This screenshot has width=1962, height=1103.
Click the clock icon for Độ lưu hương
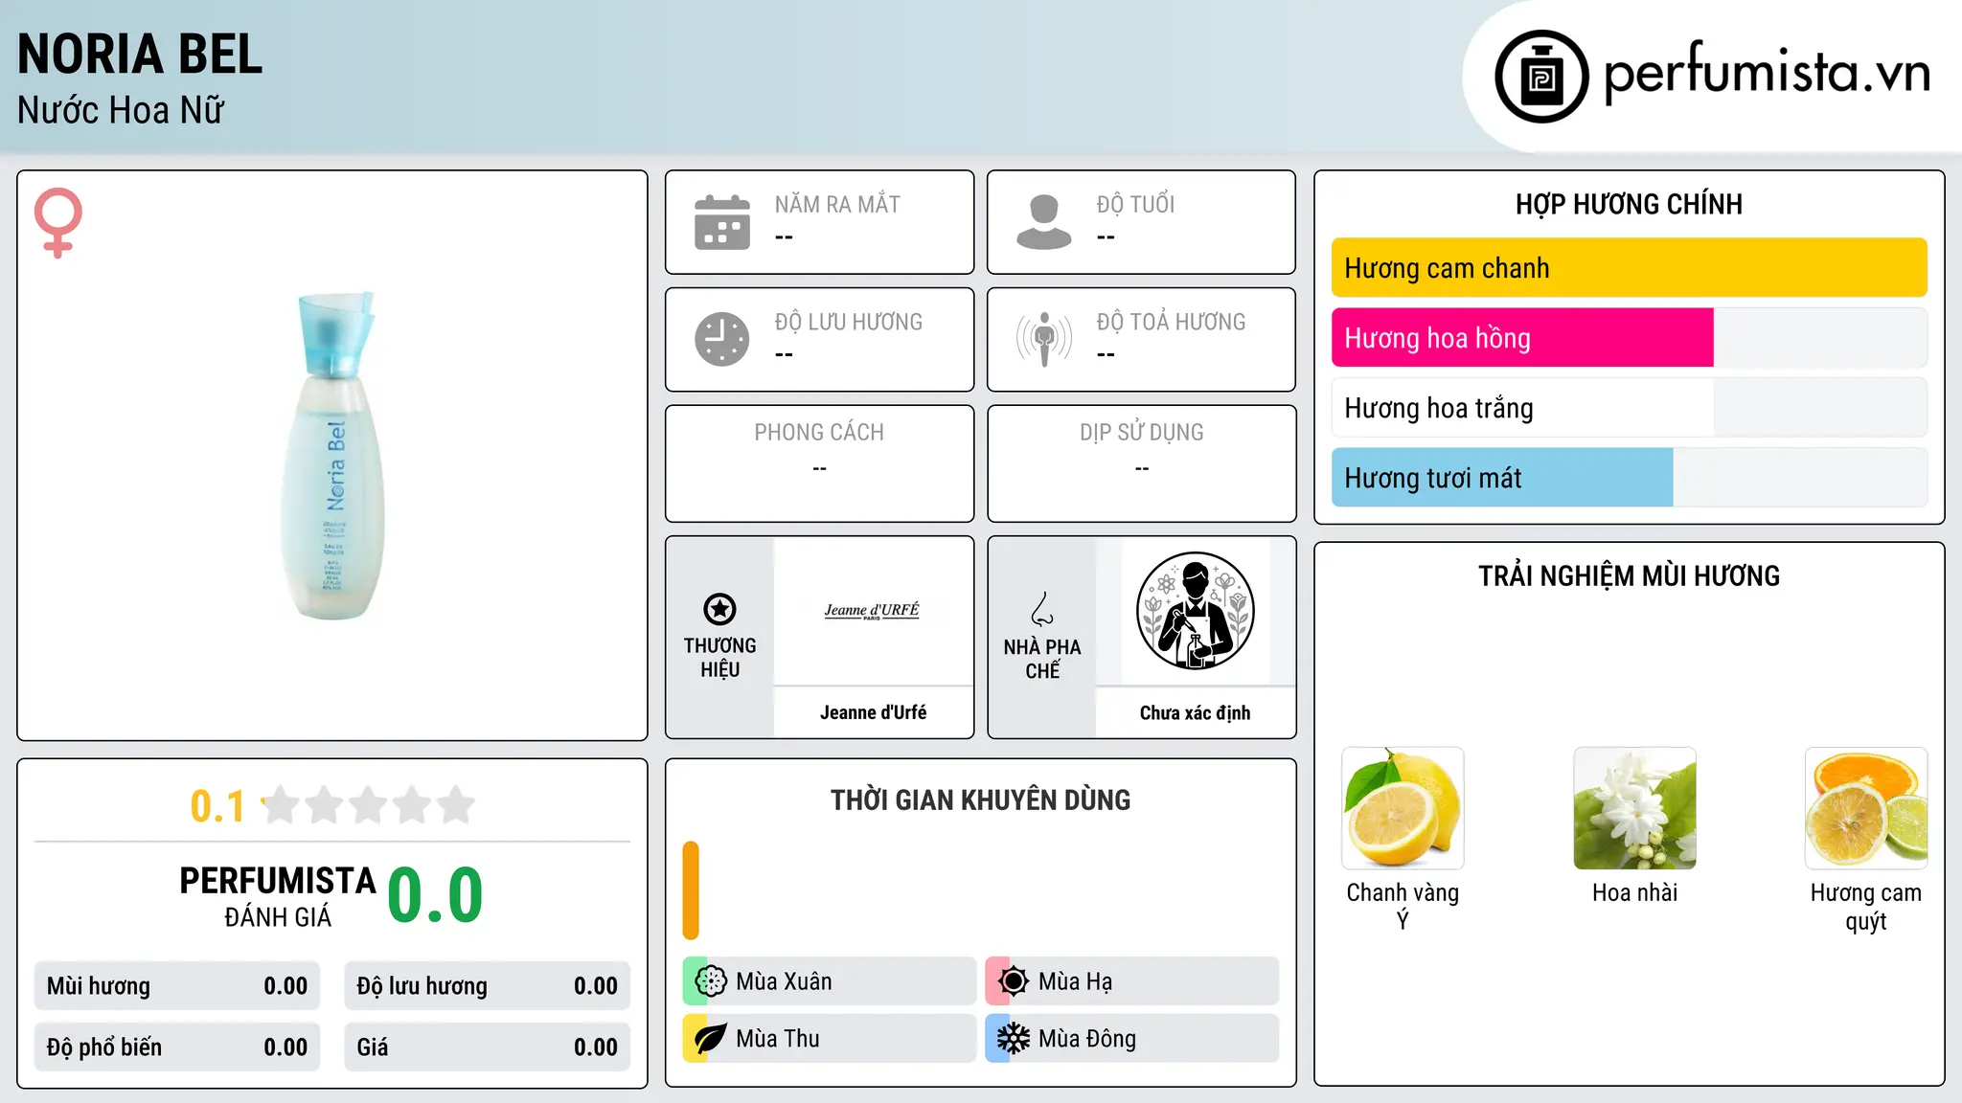pos(722,339)
